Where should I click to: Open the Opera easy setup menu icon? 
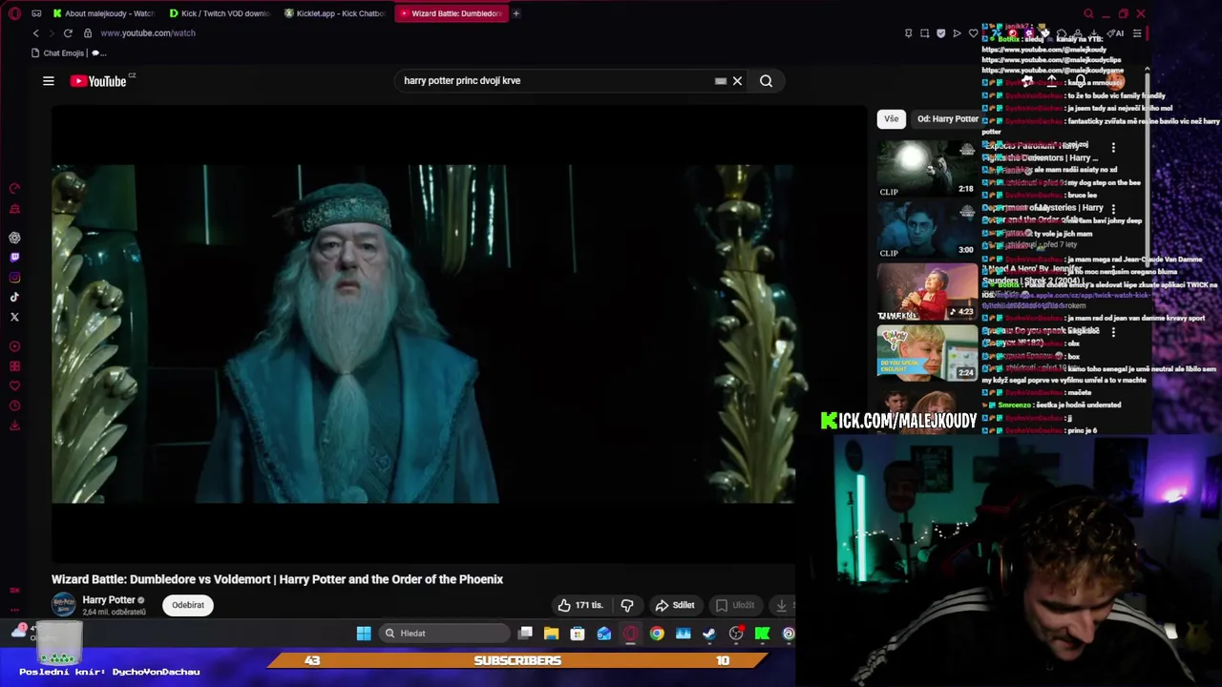coord(1137,33)
